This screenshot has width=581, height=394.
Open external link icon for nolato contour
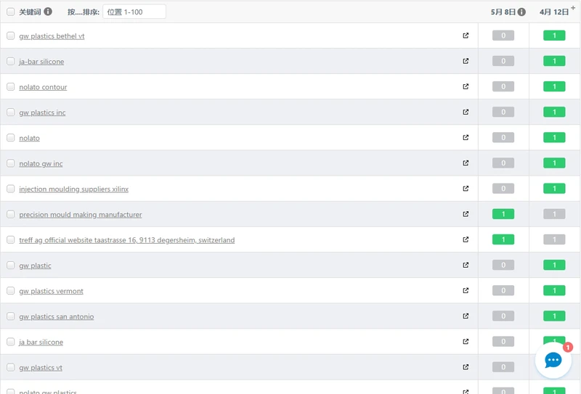(x=466, y=86)
